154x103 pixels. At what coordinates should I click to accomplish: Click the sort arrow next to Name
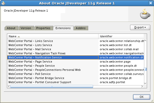pyautogui.click(x=19, y=37)
